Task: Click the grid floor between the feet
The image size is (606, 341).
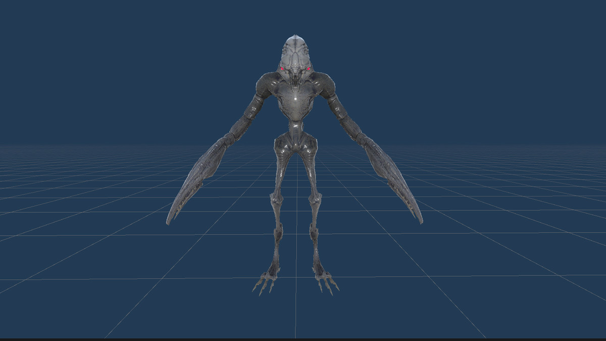Action: [x=295, y=283]
